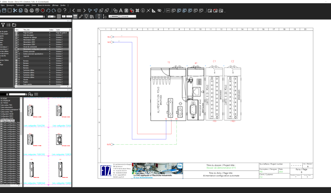Select the 'ALIMENTATION M340' module on schematic
The image size is (331, 193).
click(169, 94)
